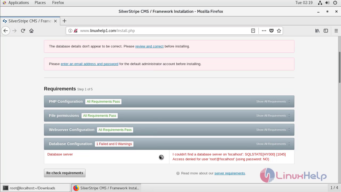Open the power menu tray icon
Image resolution: width=341 pixels, height=192 pixels.
coord(335,3)
